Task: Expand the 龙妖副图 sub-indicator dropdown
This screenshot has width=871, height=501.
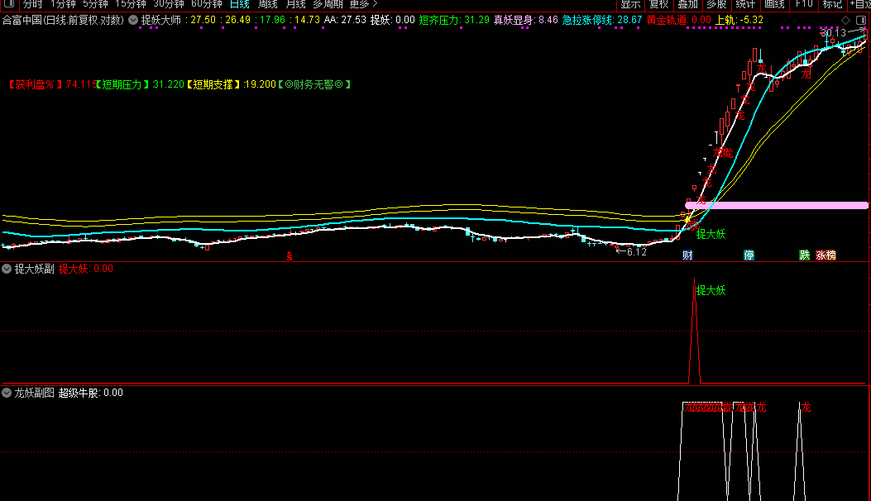Action: coord(7,393)
